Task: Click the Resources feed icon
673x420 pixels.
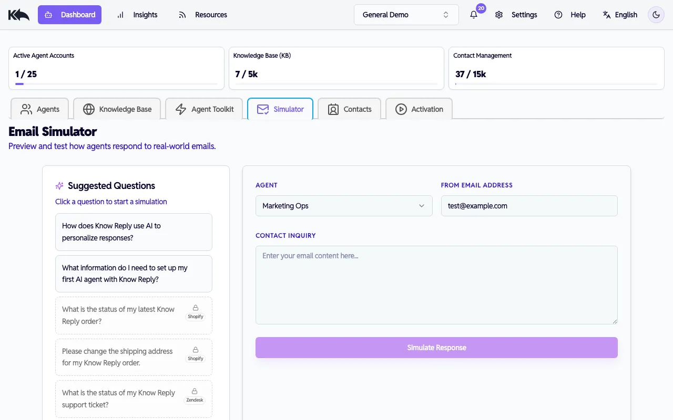Action: [x=182, y=15]
